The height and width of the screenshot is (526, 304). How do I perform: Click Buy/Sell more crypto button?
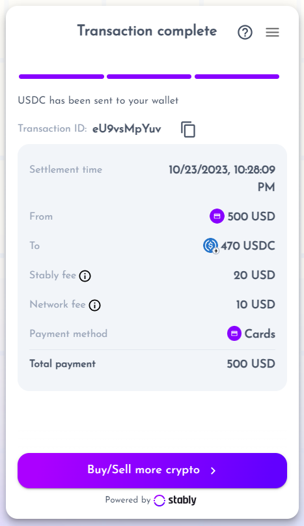pyautogui.click(x=152, y=471)
